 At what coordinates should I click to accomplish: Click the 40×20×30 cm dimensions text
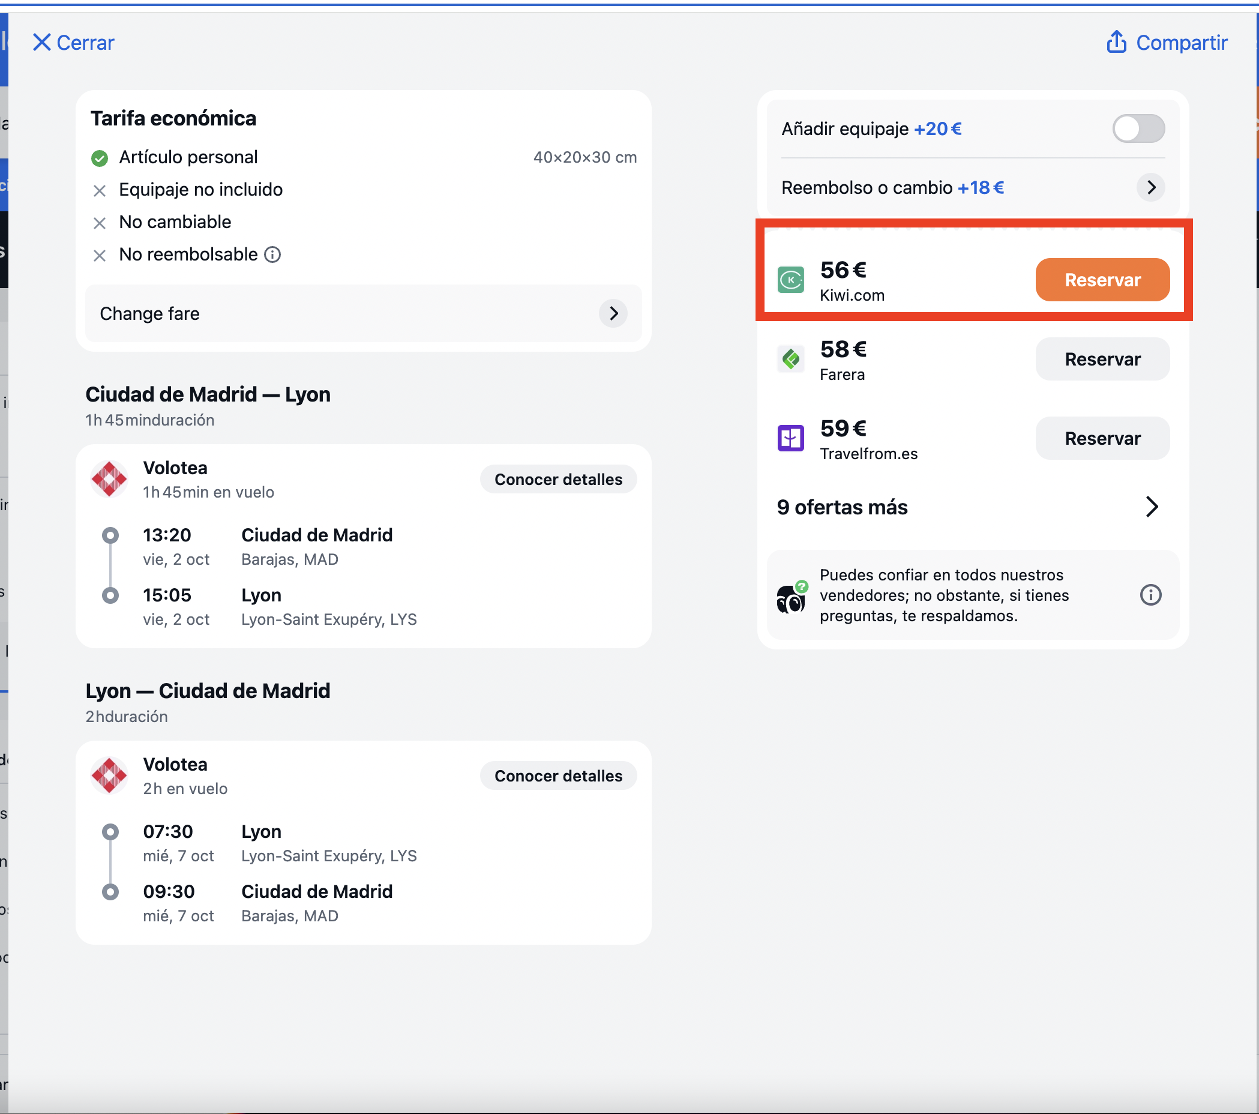(584, 157)
